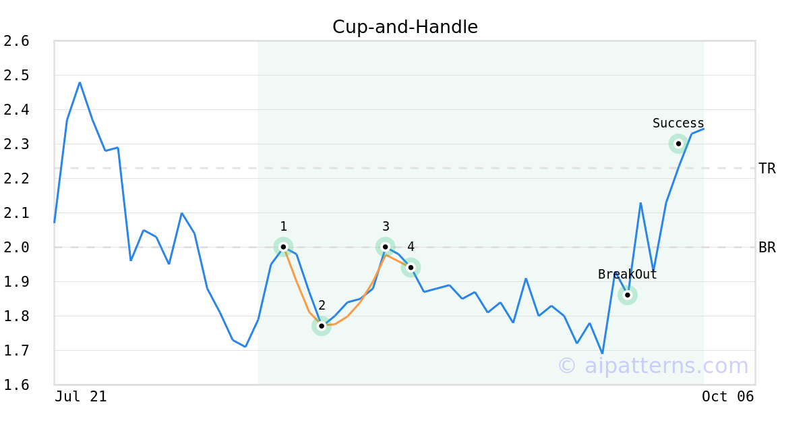Click the Oct 06 end date label
The image size is (809, 425).
[x=727, y=397]
